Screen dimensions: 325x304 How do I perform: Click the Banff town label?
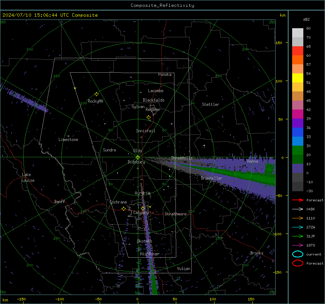[x=60, y=202]
